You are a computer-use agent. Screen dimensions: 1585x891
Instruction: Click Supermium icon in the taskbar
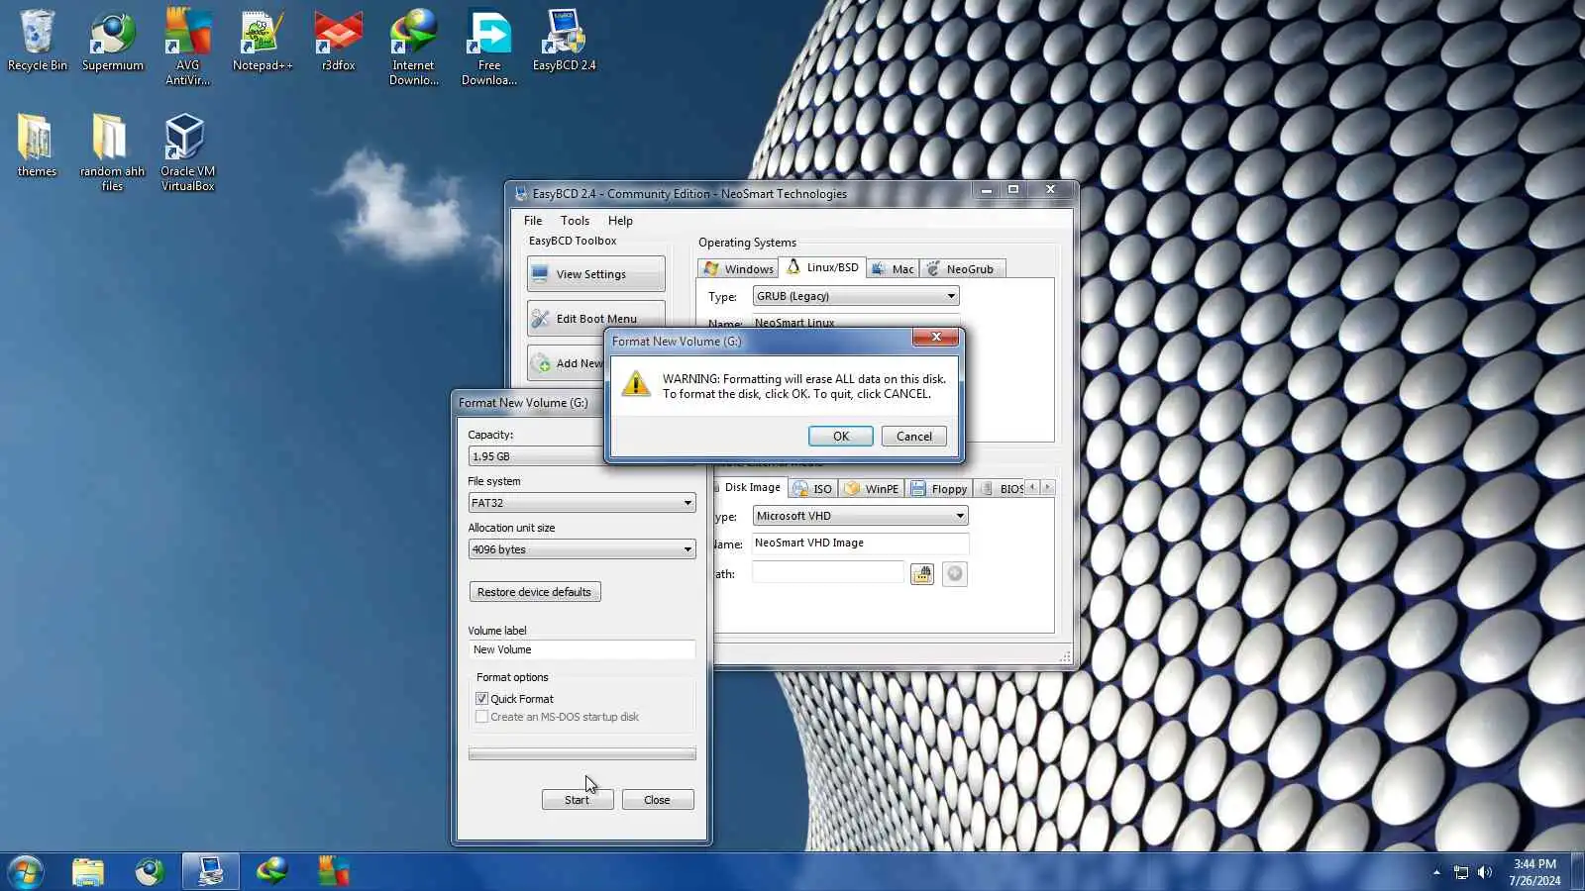(x=150, y=872)
